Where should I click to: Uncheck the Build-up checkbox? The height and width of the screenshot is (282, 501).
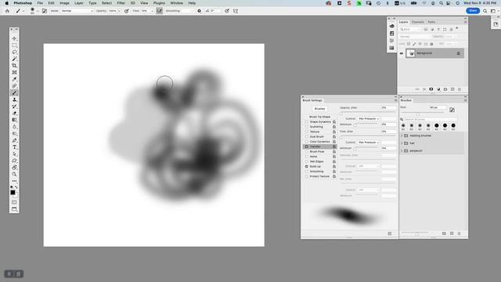point(306,166)
